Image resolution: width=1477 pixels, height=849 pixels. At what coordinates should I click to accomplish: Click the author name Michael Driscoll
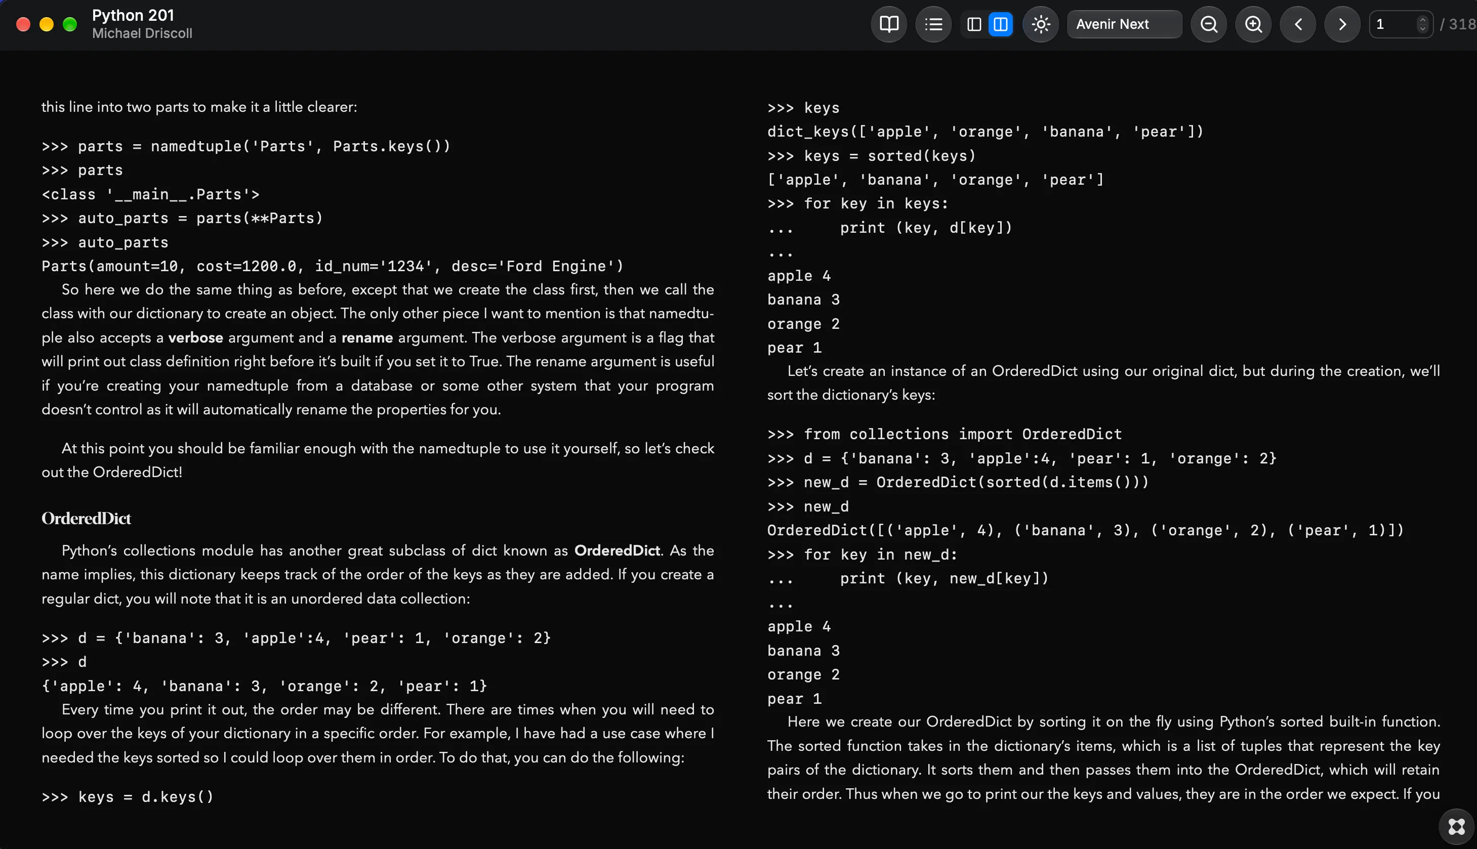click(x=142, y=34)
